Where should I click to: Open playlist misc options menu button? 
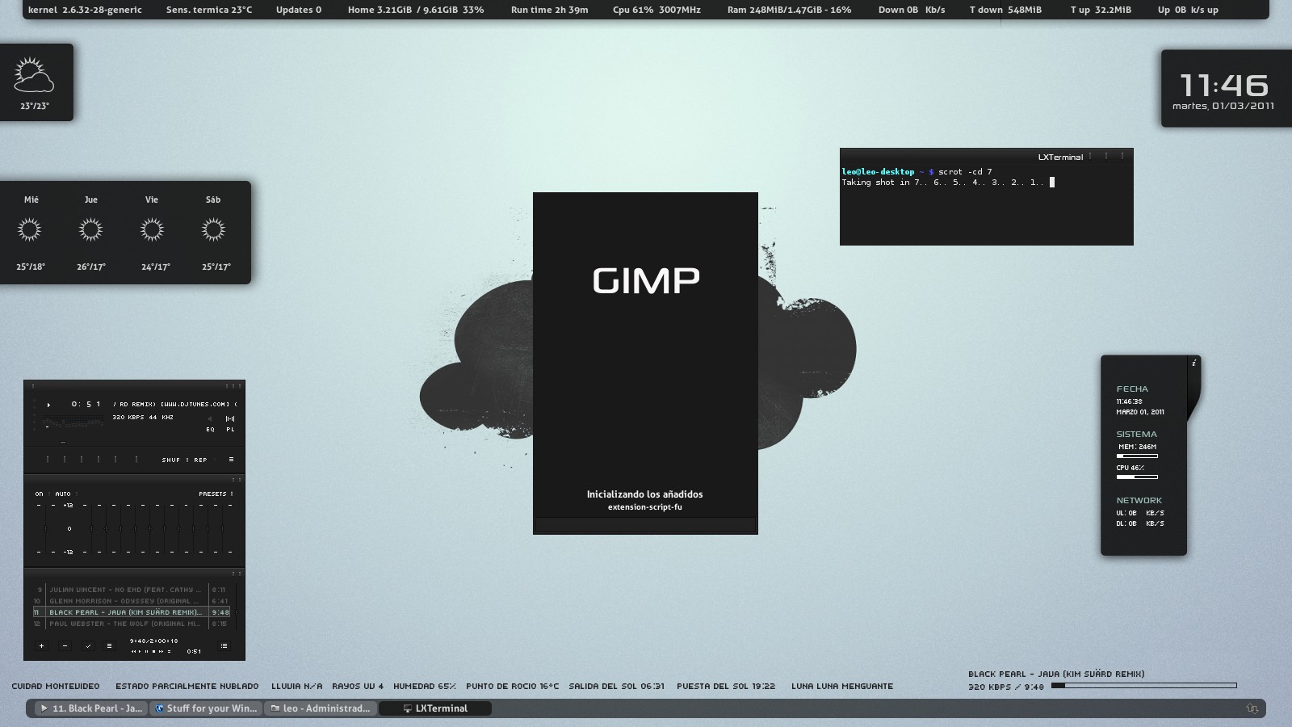pos(109,646)
